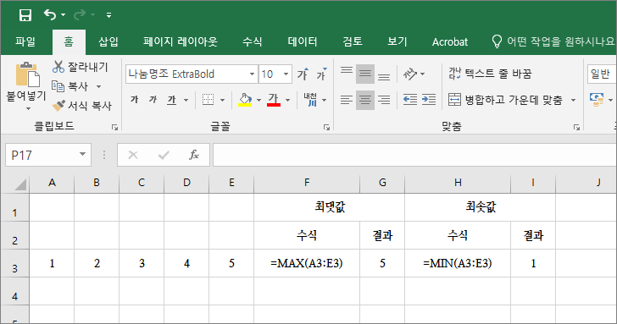Select the 홈 ribbon tab
This screenshot has height=324, width=617.
click(x=69, y=41)
